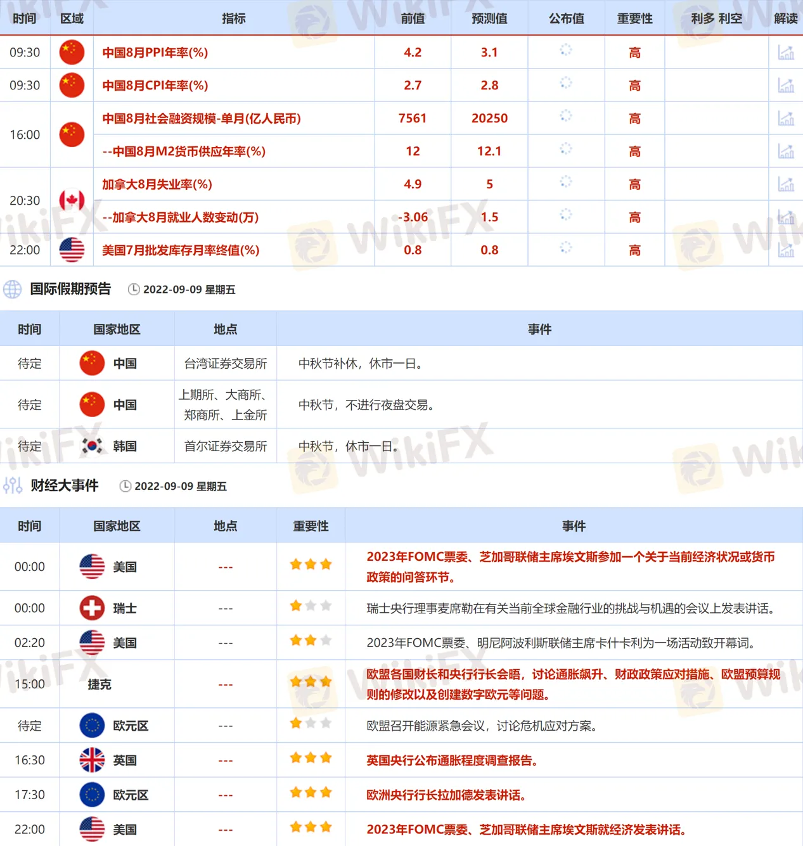Click the South Korea flag icon

pos(92,446)
